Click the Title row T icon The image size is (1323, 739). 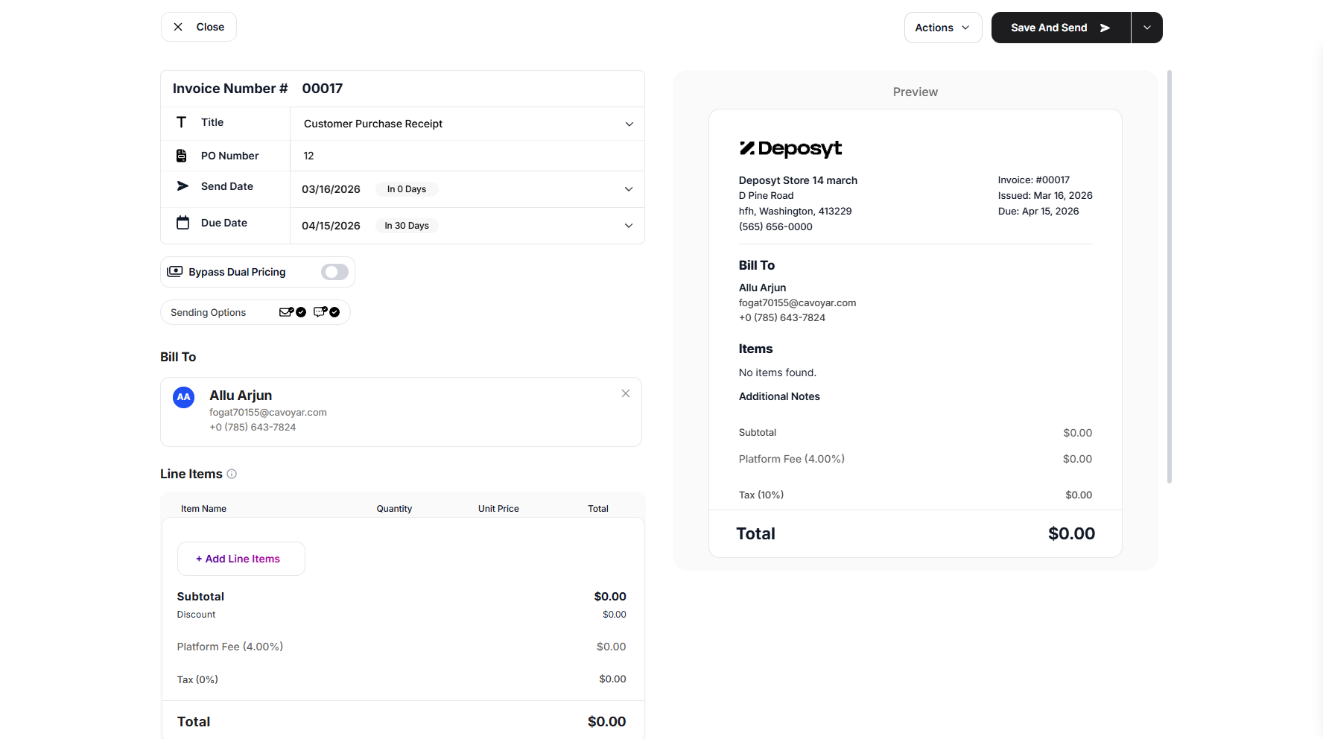point(181,122)
